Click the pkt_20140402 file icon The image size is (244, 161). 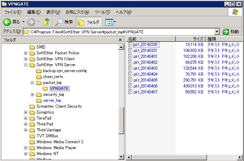coord(130,62)
